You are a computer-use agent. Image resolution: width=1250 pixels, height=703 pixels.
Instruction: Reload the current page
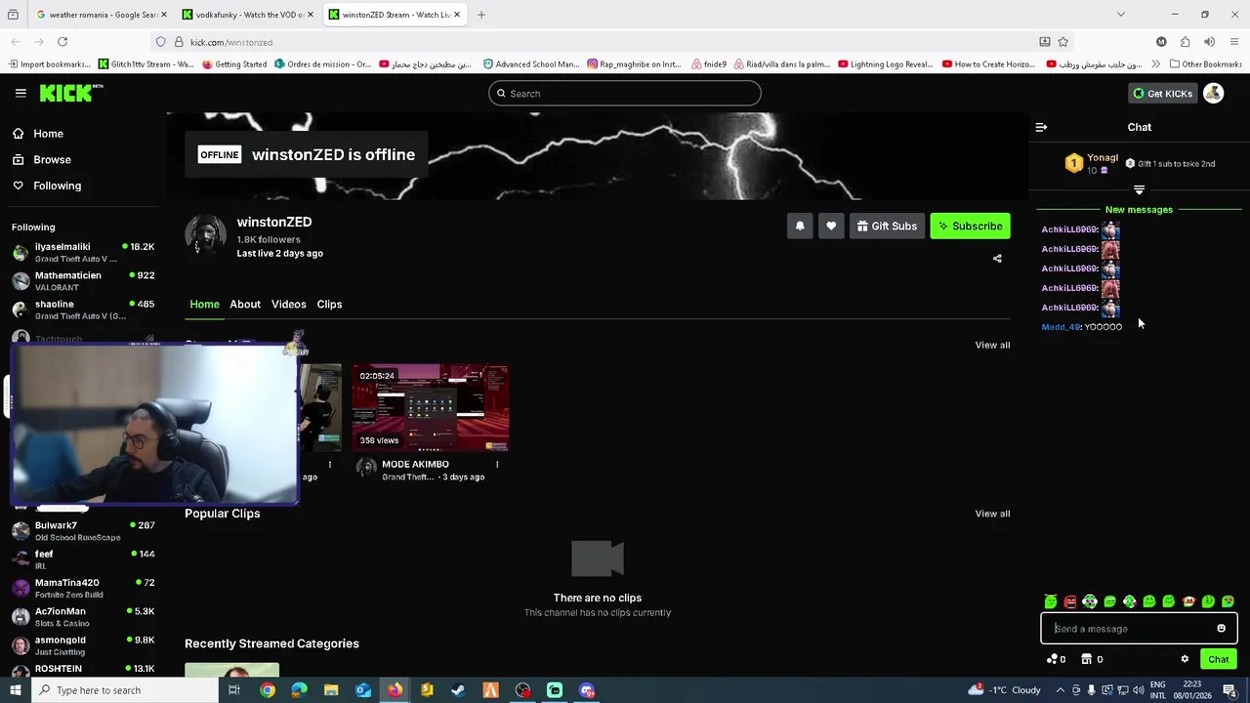point(62,42)
